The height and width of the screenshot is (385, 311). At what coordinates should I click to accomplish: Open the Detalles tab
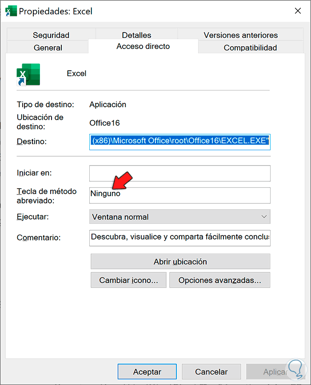(136, 35)
